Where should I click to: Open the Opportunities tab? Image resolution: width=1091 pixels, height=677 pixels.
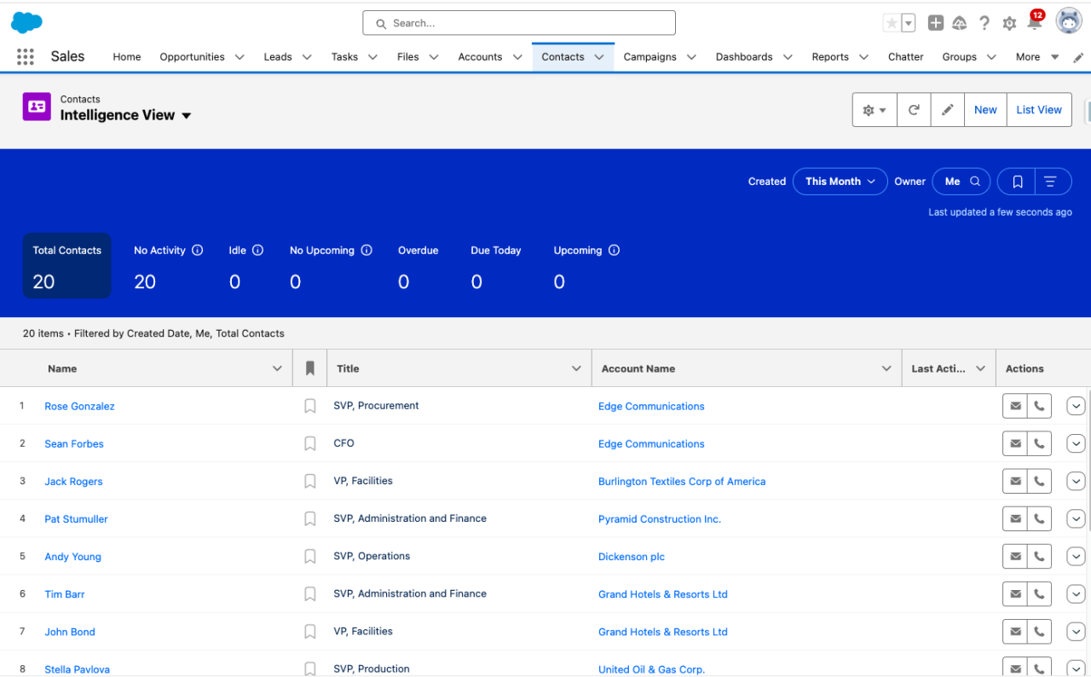(192, 57)
